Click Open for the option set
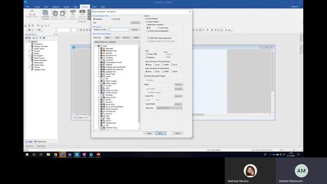The height and width of the screenshot is (184, 327). click(108, 37)
